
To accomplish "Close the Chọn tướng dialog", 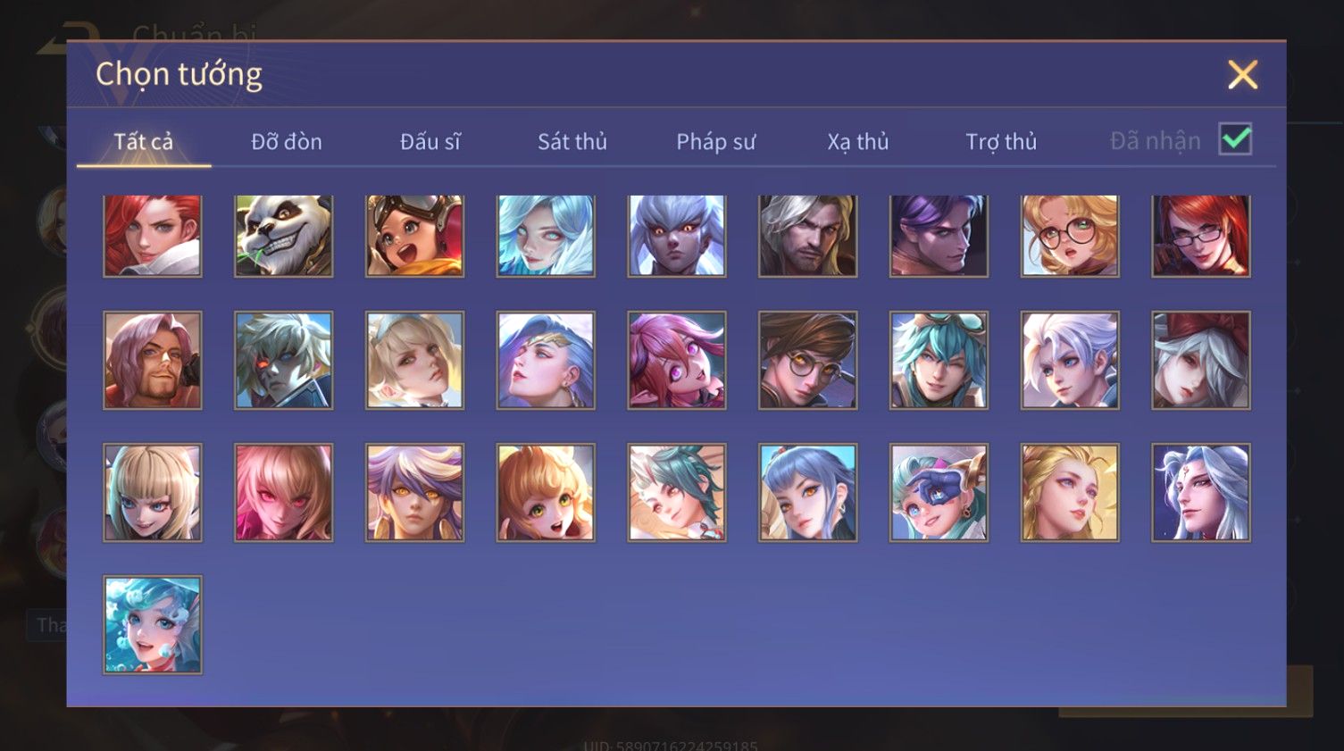I will 1243,75.
